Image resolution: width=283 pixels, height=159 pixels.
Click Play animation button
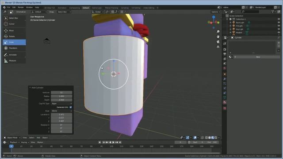113,142
